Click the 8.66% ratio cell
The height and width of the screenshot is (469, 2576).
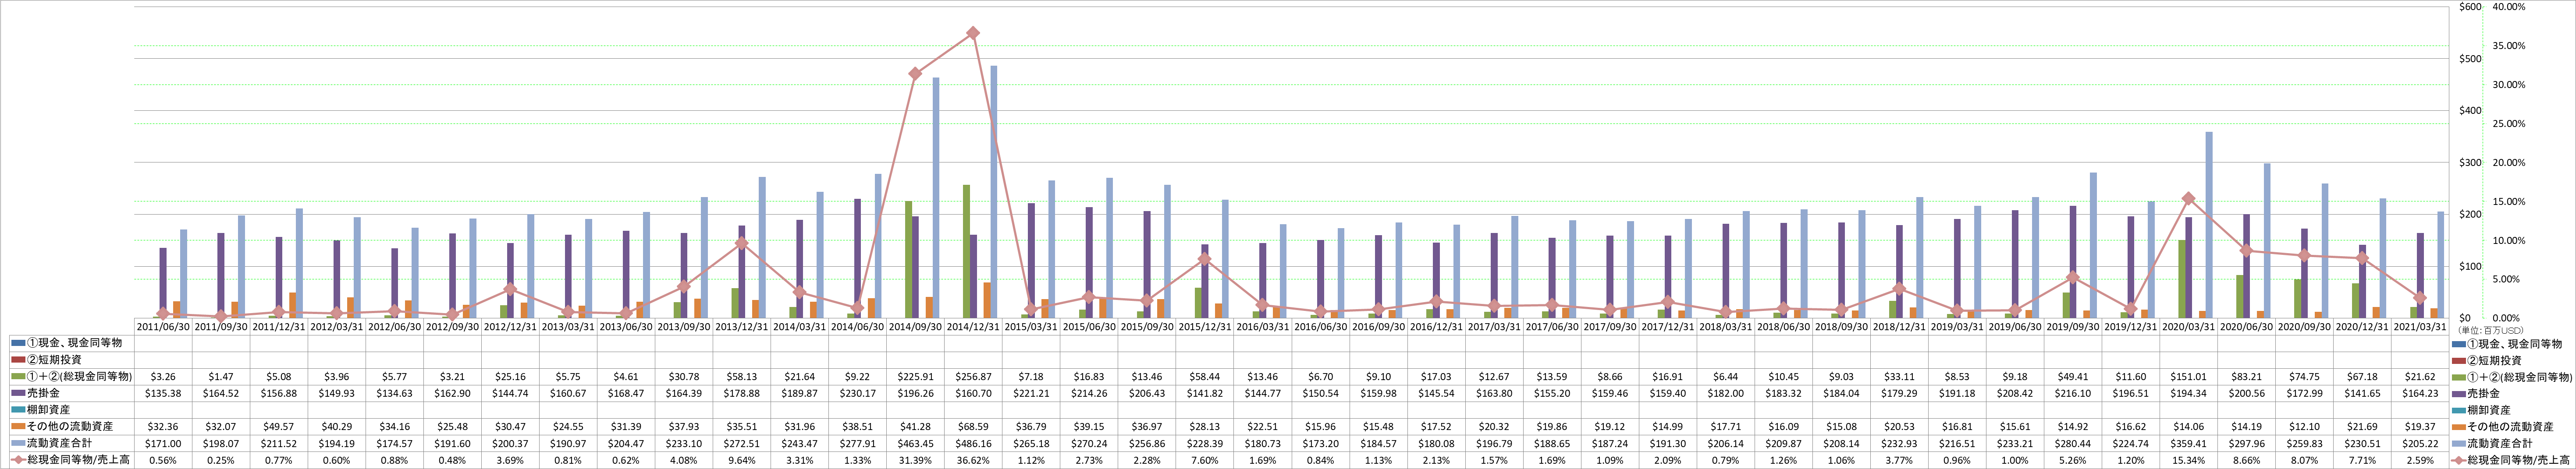tap(2247, 460)
